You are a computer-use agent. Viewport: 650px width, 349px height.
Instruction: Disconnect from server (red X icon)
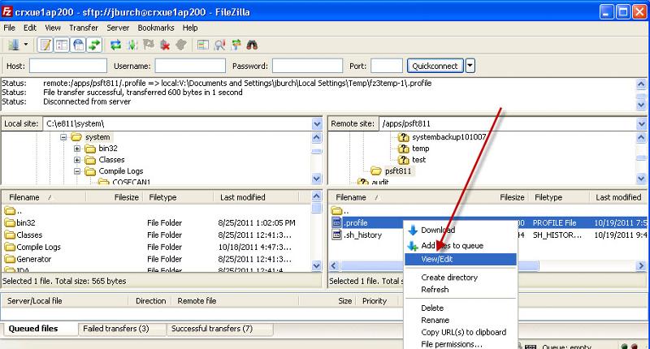click(x=165, y=45)
